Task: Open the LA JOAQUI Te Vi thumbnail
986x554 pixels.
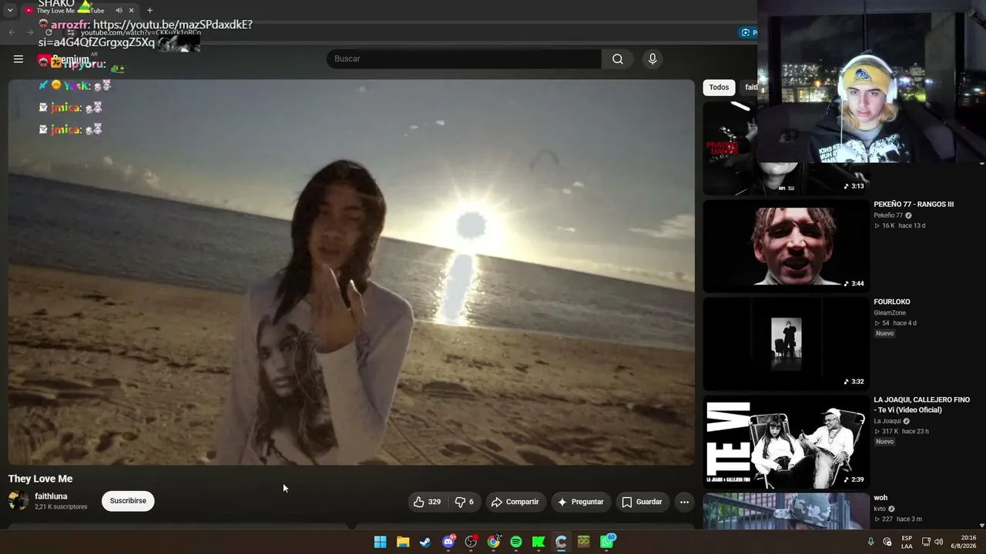Action: coord(786,442)
